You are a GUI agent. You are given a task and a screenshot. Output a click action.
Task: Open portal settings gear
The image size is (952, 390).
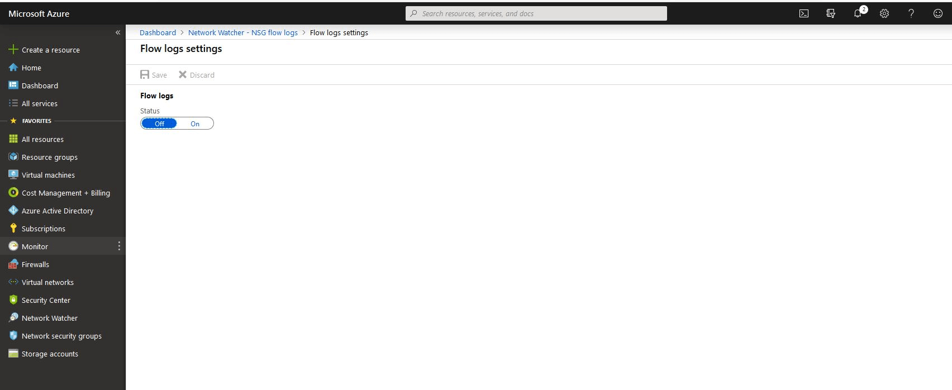[x=884, y=13]
